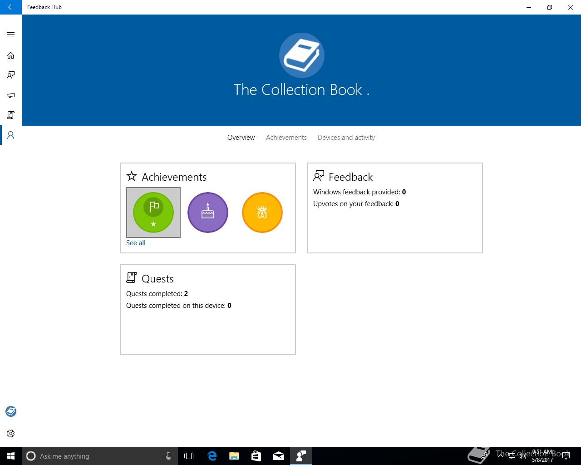The width and height of the screenshot is (581, 465).
Task: Click the Achievements card heading
Action: [x=174, y=177]
